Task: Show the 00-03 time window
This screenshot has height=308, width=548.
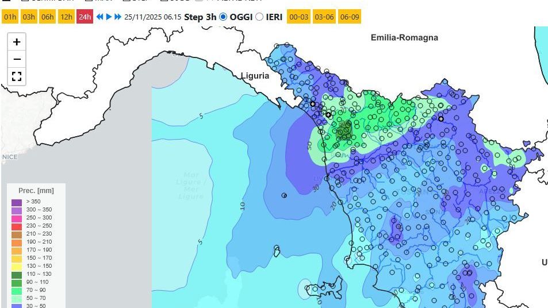Action: (298, 17)
